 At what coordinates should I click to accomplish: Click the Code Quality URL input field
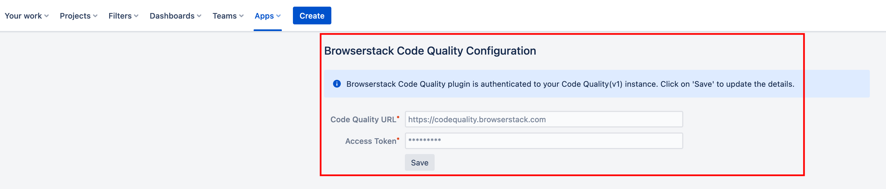tap(544, 119)
